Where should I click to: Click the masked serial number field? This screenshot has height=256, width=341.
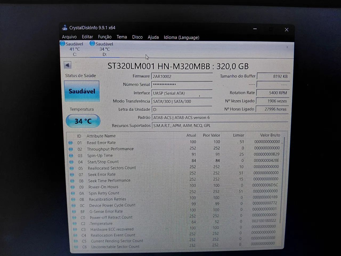point(182,85)
